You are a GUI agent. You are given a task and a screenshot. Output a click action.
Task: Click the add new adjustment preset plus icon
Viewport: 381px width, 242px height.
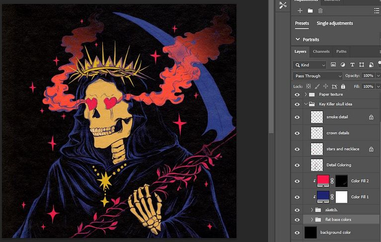tap(300, 10)
